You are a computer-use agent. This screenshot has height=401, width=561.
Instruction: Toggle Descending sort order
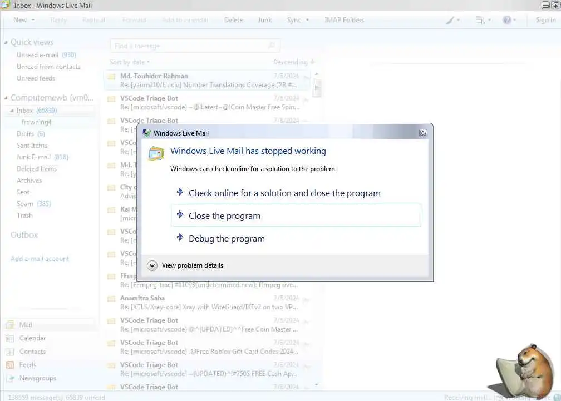click(x=294, y=62)
